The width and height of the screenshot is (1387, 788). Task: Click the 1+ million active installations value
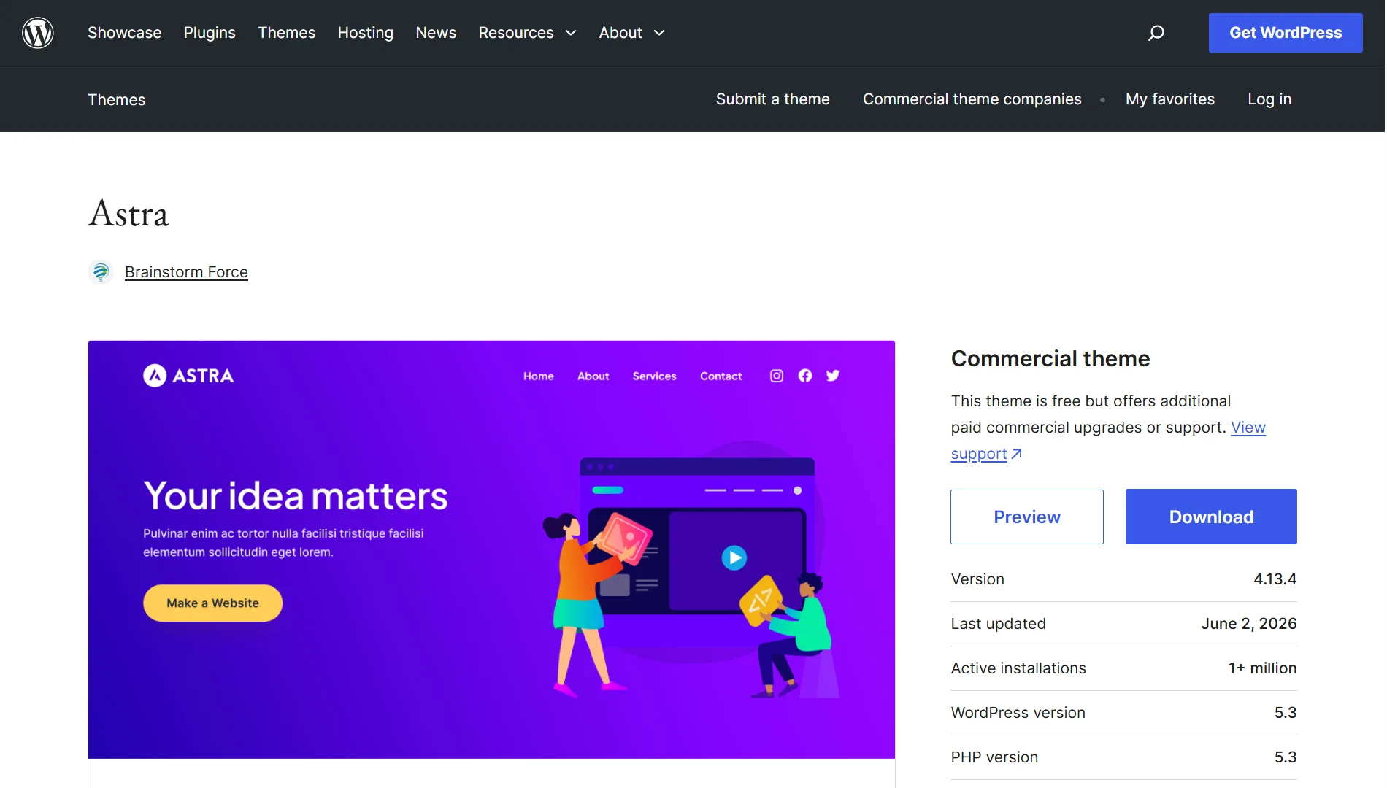(1262, 668)
